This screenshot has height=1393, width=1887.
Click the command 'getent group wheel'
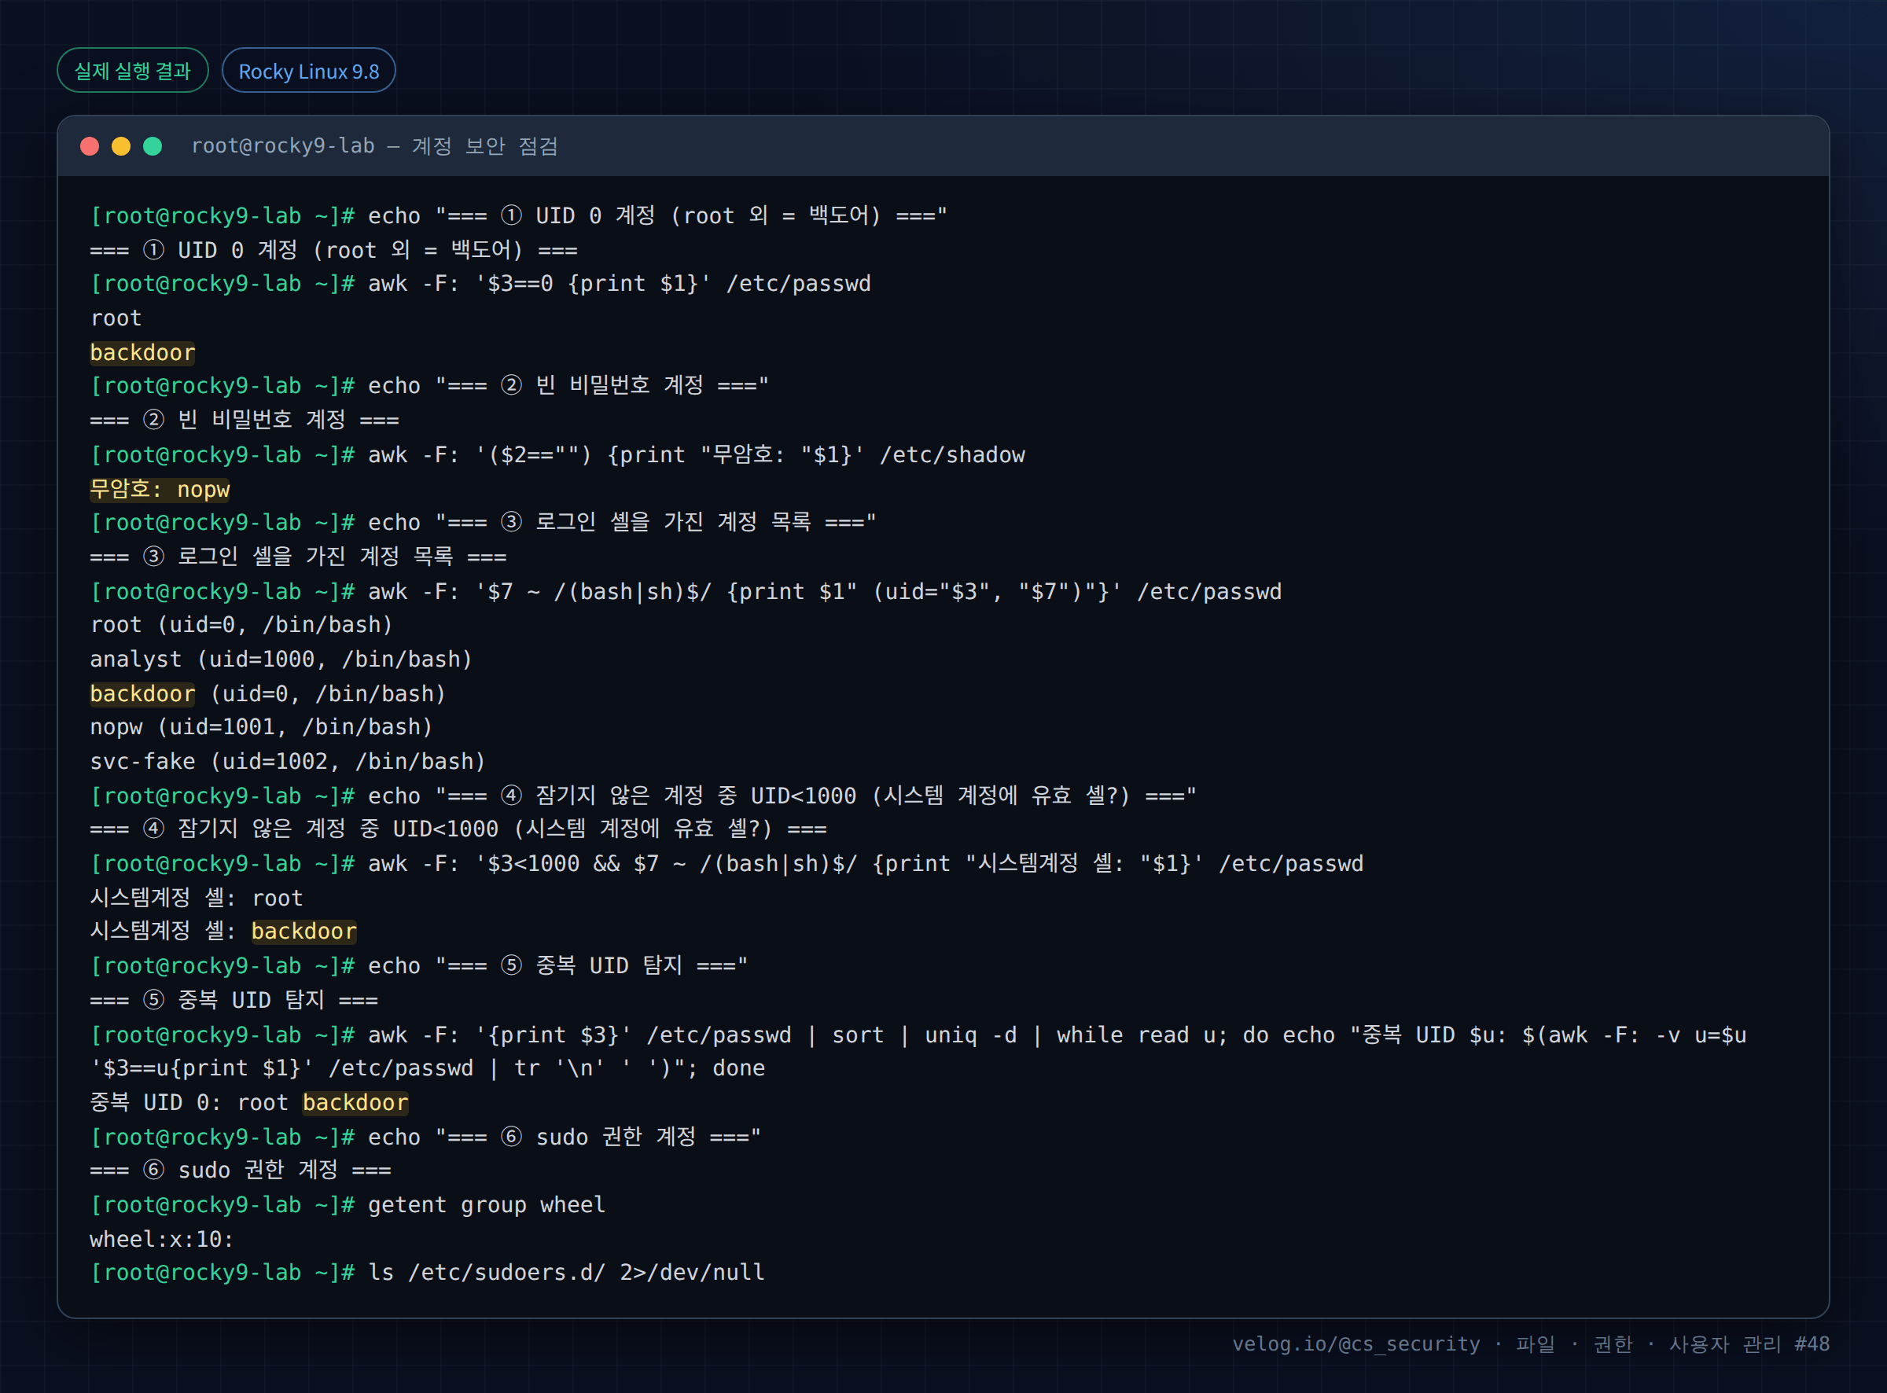(487, 1205)
